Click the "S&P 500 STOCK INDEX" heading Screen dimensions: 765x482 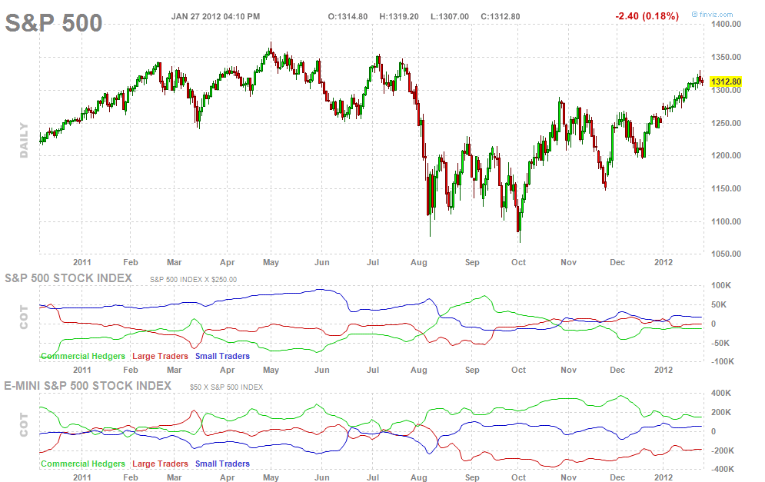pos(68,278)
